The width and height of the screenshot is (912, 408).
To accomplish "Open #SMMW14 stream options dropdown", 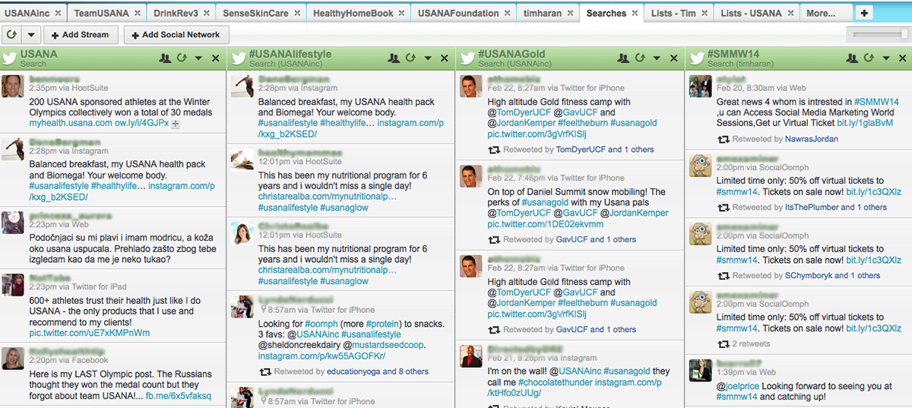I will [x=885, y=59].
